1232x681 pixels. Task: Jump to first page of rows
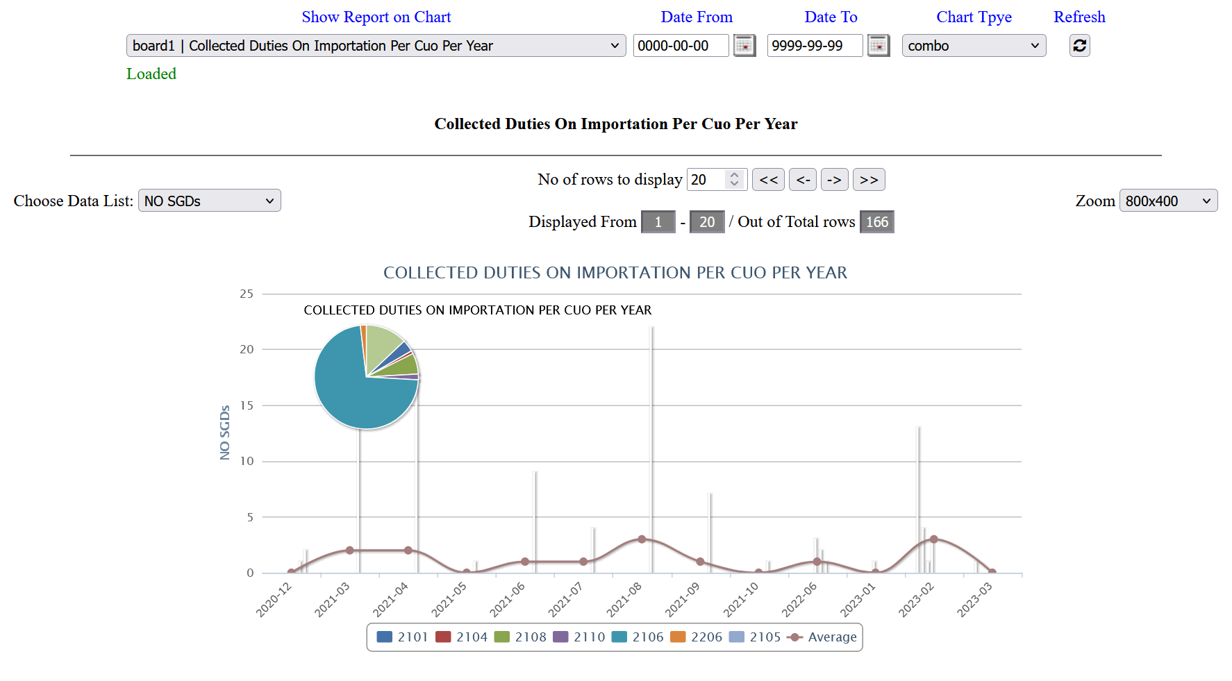coord(768,180)
